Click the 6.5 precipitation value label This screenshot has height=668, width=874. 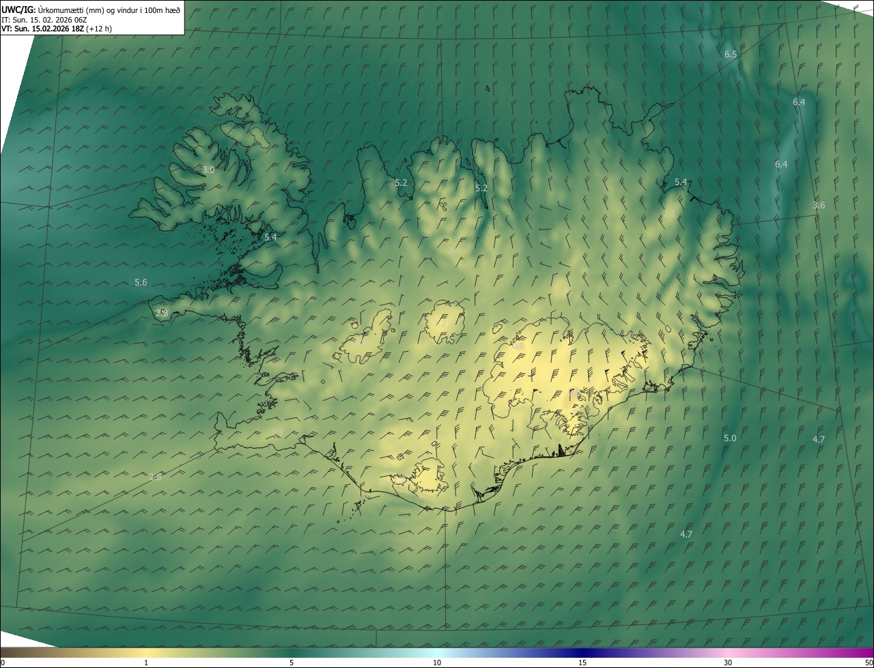click(x=731, y=54)
